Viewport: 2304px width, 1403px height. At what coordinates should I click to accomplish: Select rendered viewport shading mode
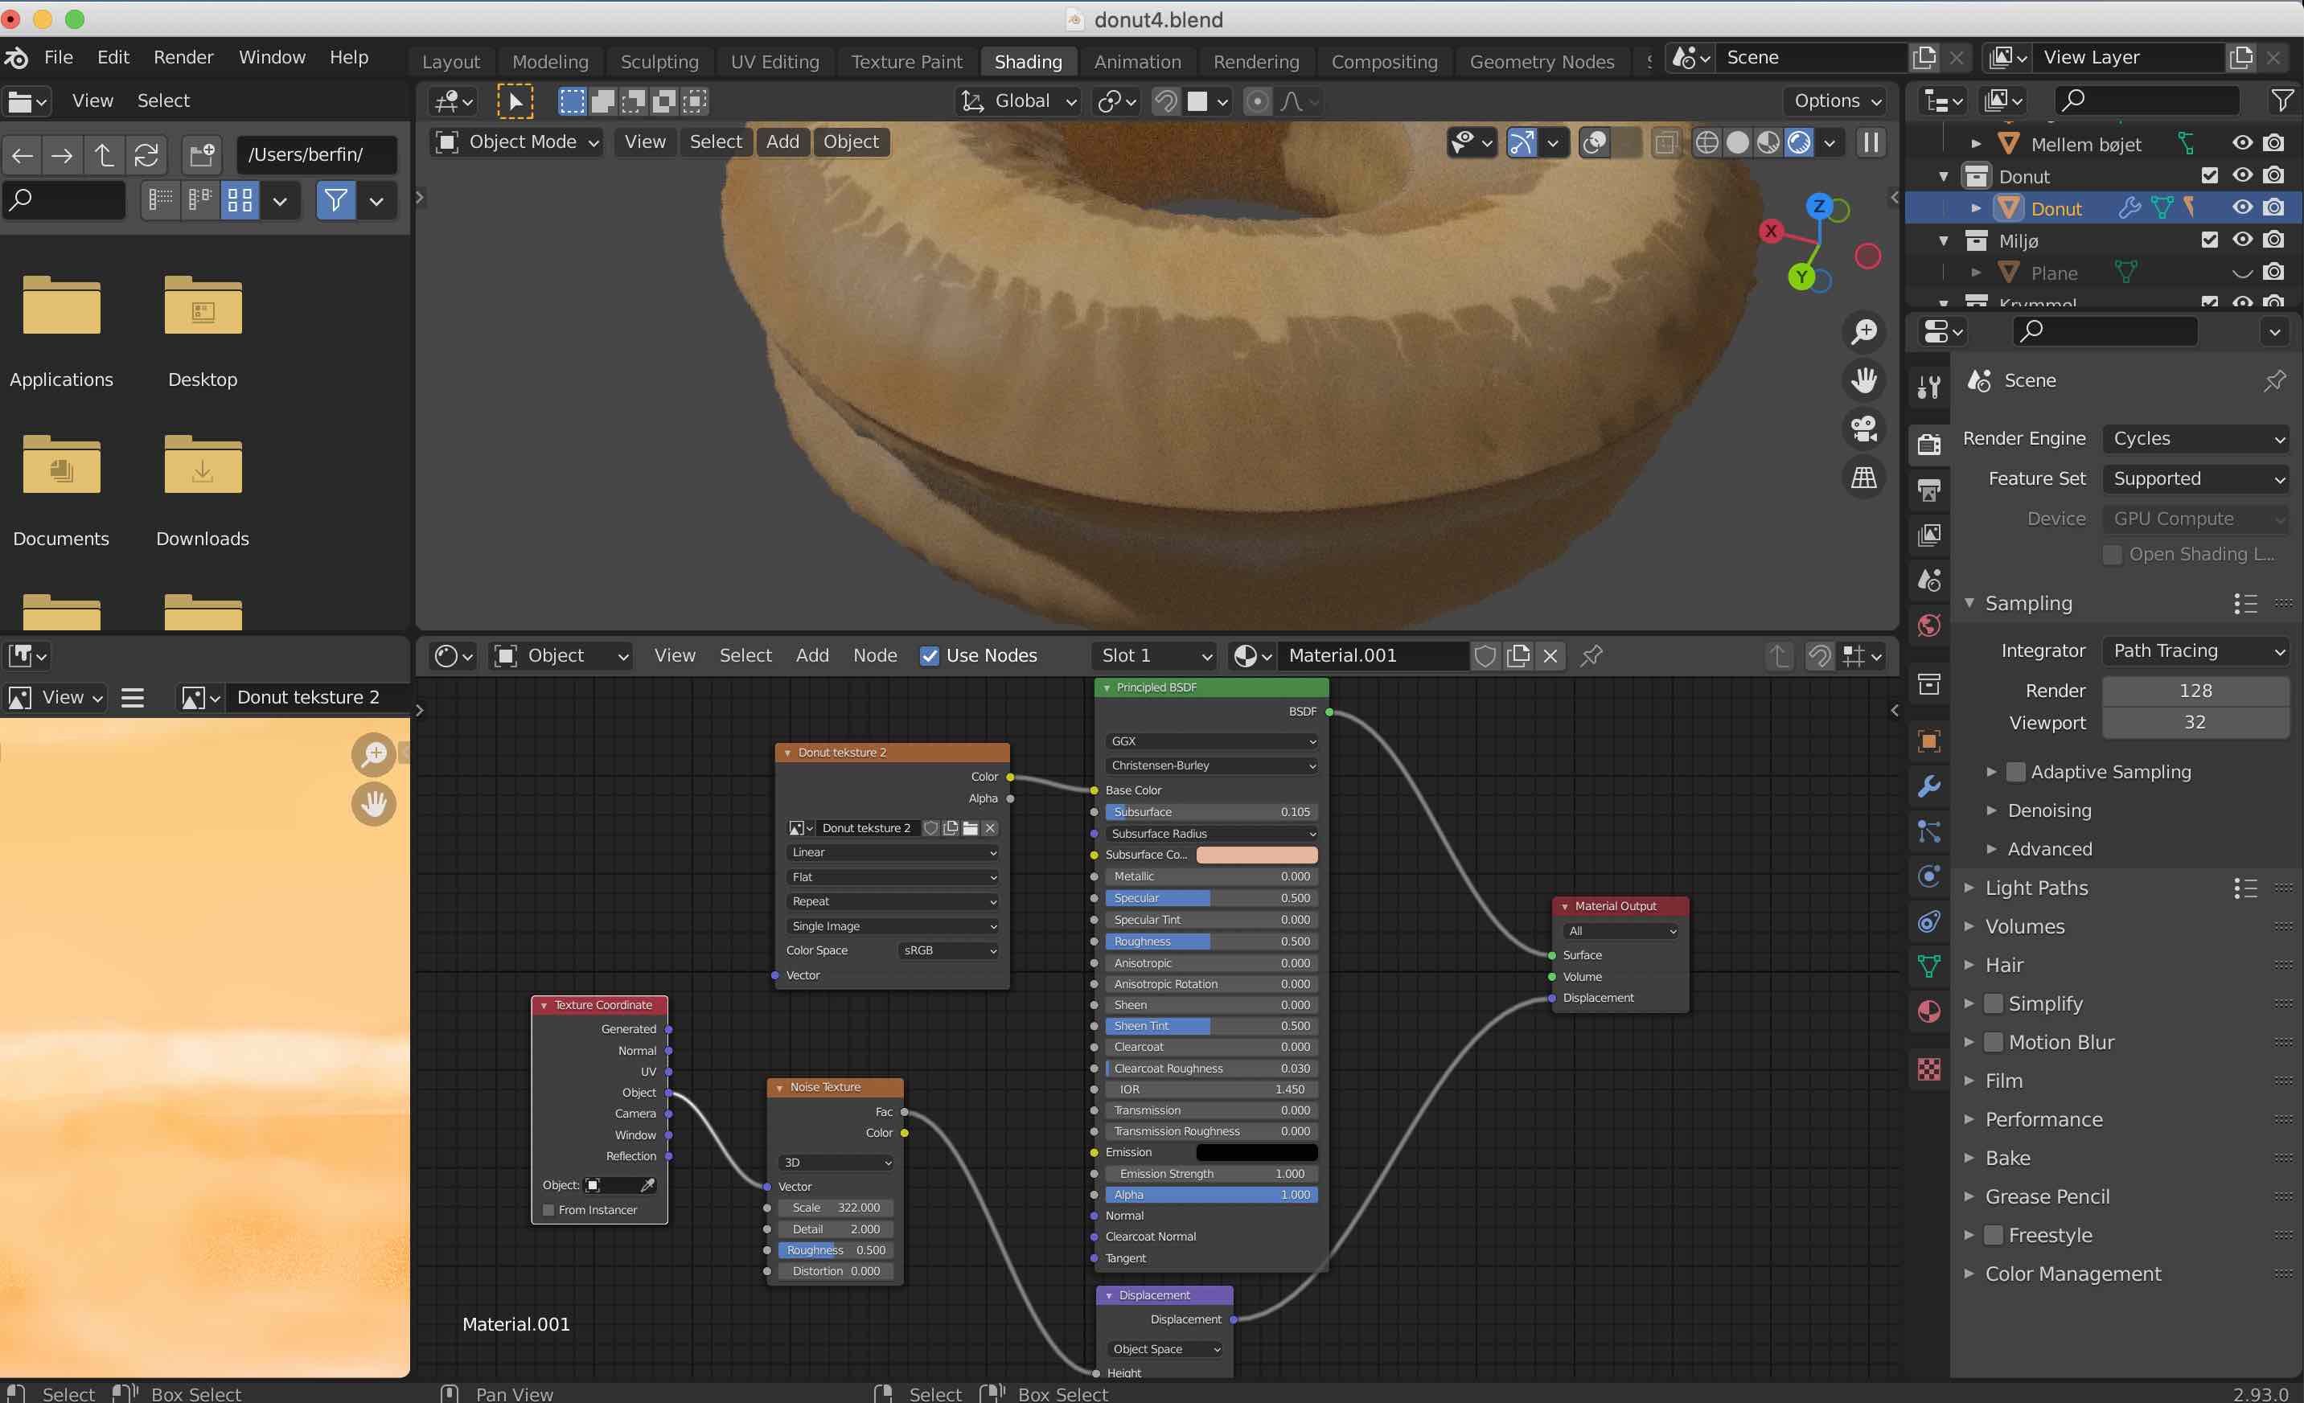(x=1799, y=142)
